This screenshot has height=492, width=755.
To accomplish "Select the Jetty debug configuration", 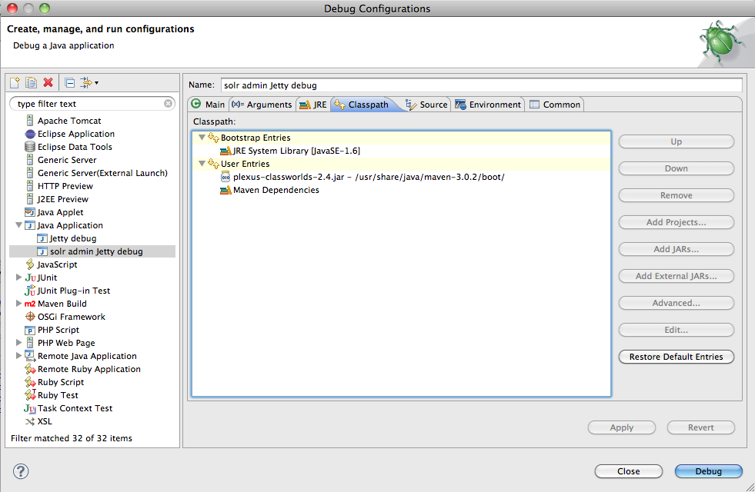I will coord(72,238).
